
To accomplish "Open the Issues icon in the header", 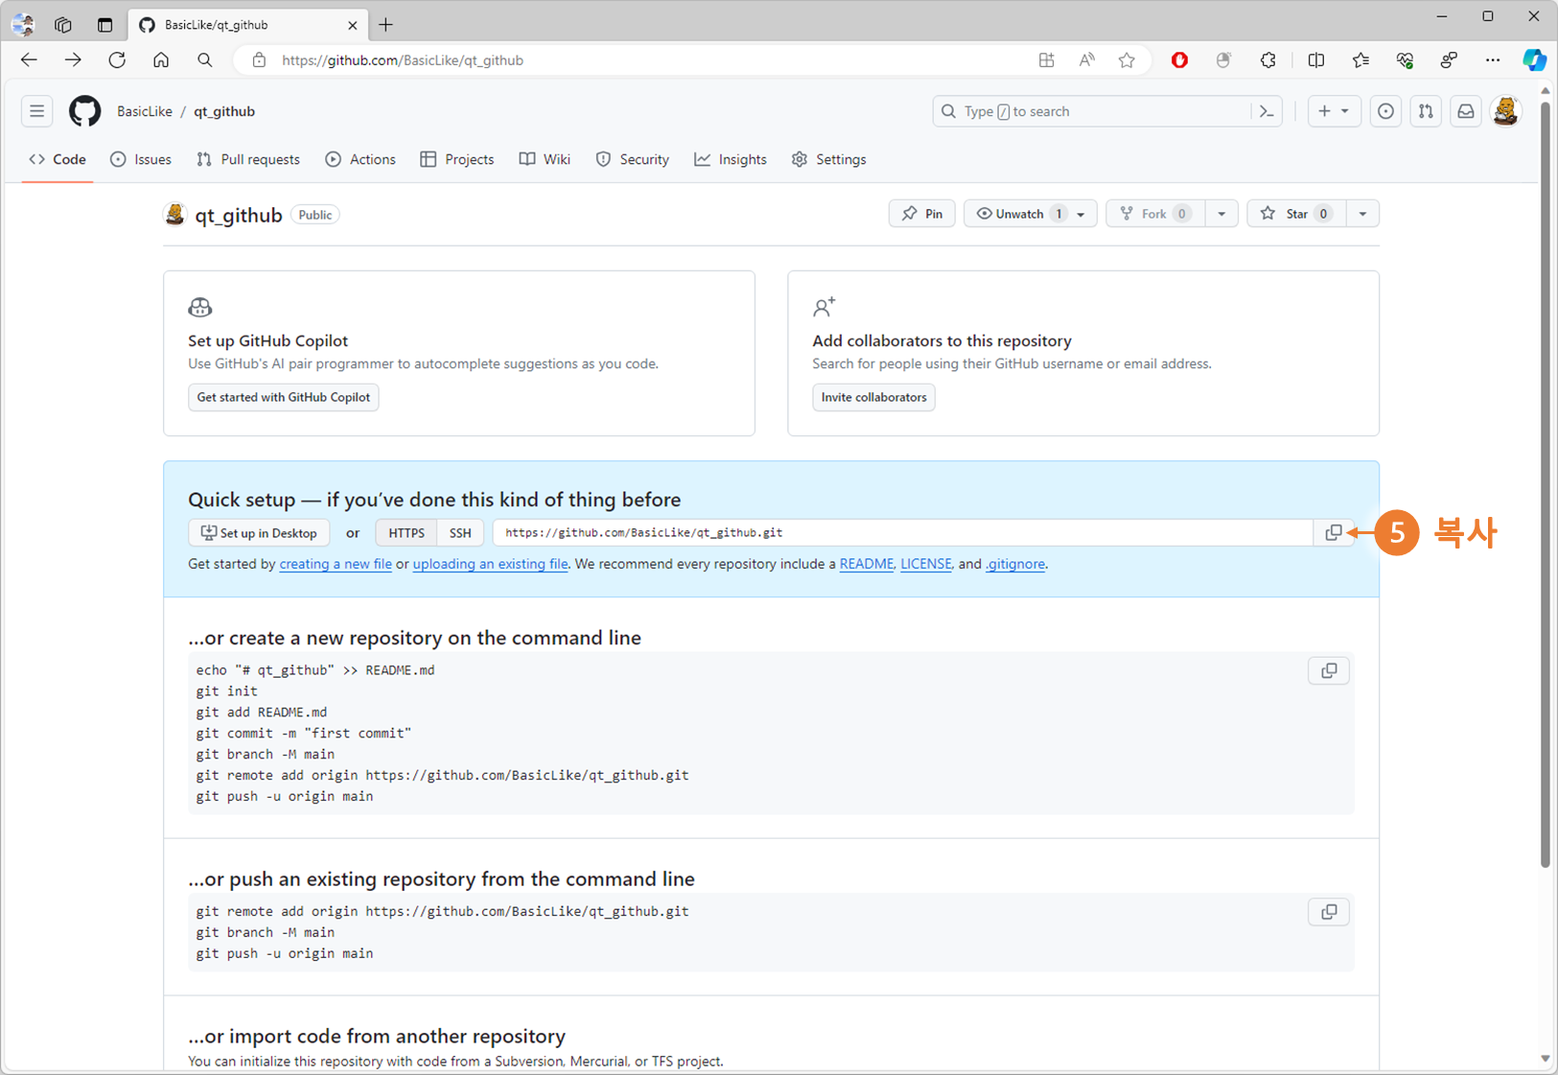I will coord(1385,111).
